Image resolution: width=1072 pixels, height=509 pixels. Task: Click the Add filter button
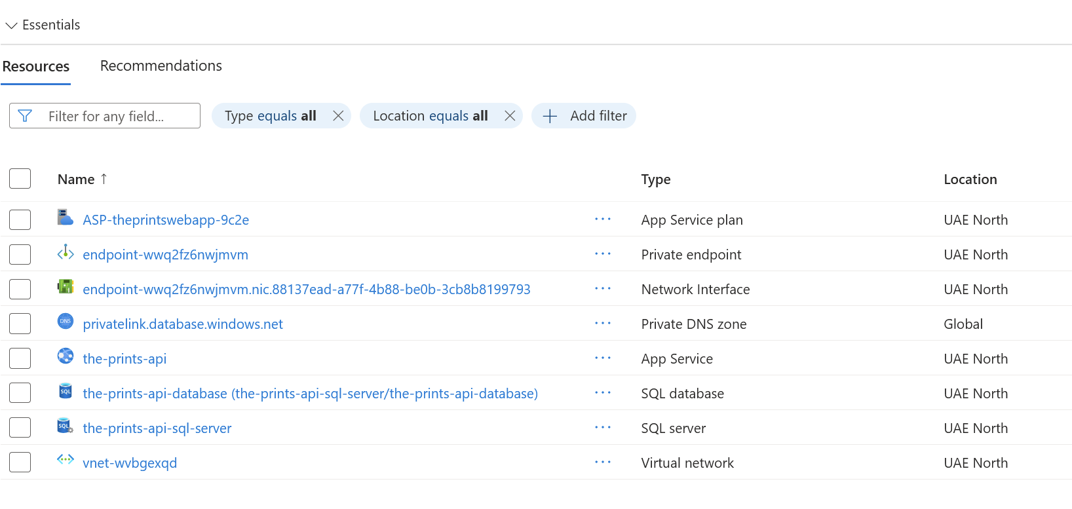tap(584, 116)
